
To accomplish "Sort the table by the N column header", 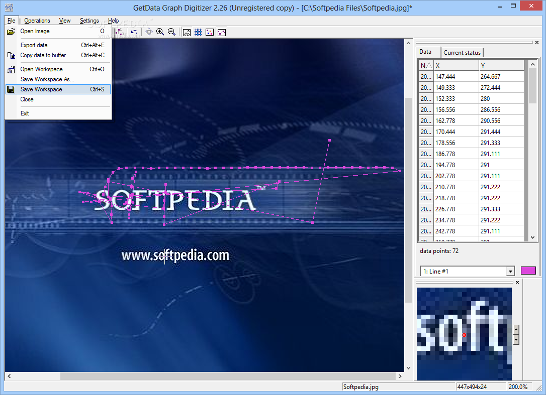I will coord(426,65).
